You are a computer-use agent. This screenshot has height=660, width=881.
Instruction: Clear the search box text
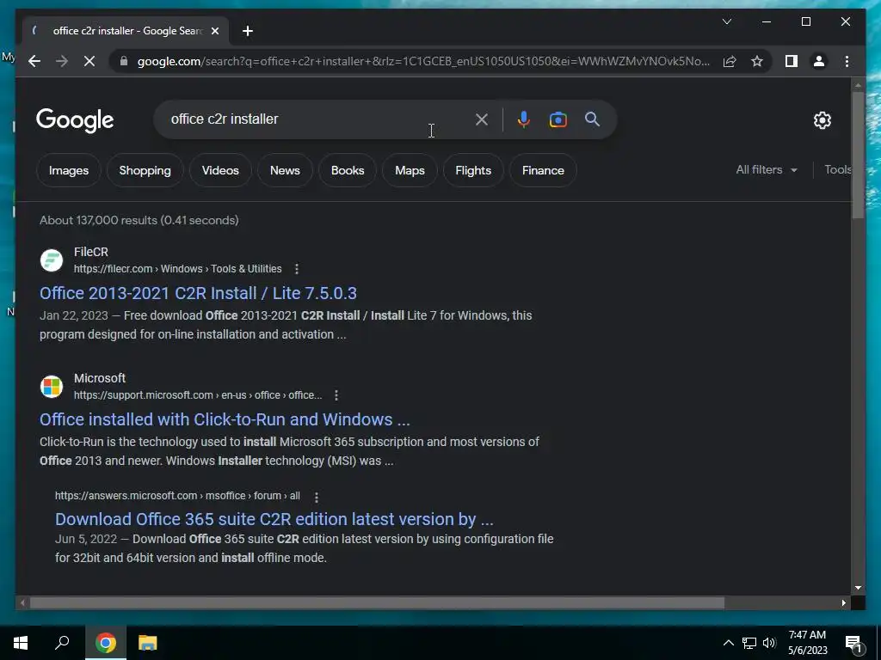(482, 119)
